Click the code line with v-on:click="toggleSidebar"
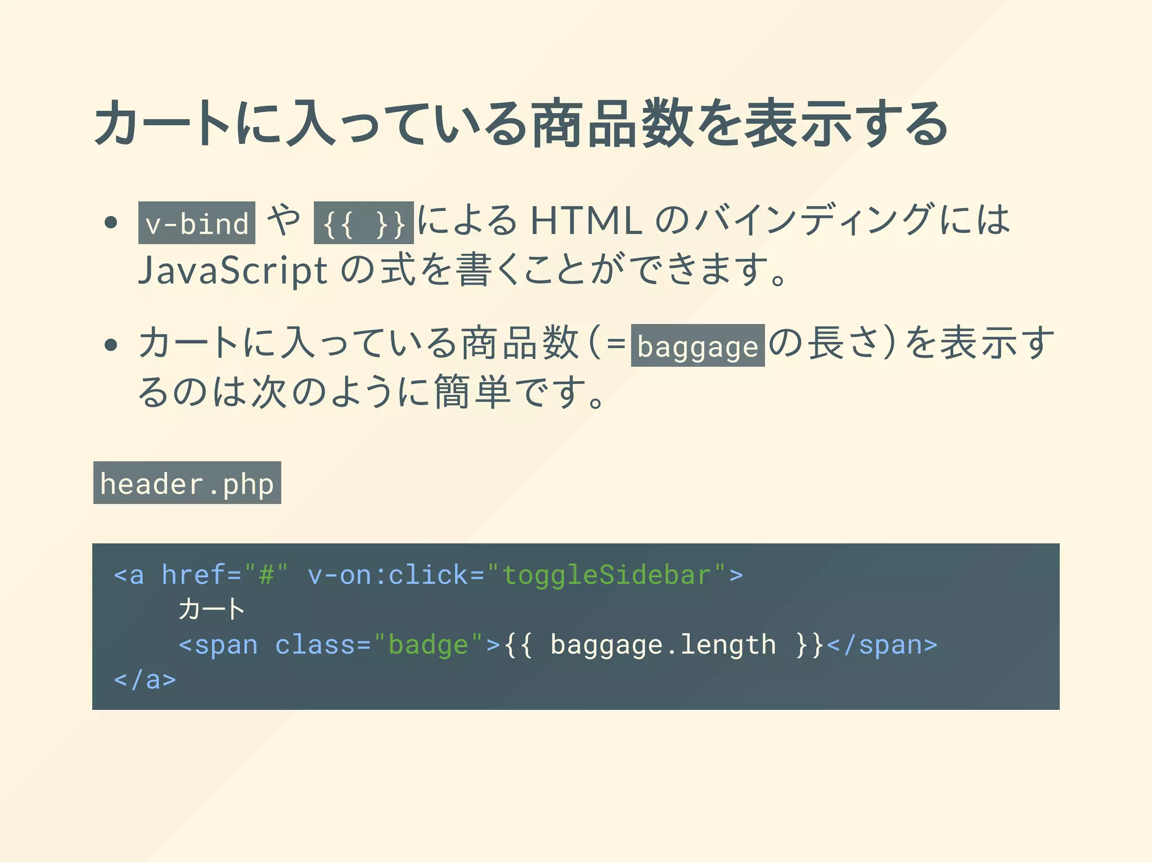Viewport: 1152px width, 864px height. 429,575
